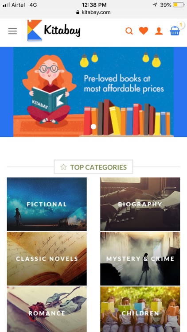Open the Biography category tile
The width and height of the screenshot is (187, 332).
click(140, 204)
